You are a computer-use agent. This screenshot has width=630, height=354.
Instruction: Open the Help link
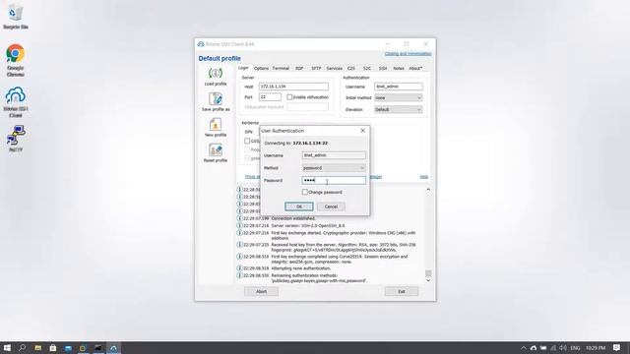pyautogui.click(x=424, y=177)
